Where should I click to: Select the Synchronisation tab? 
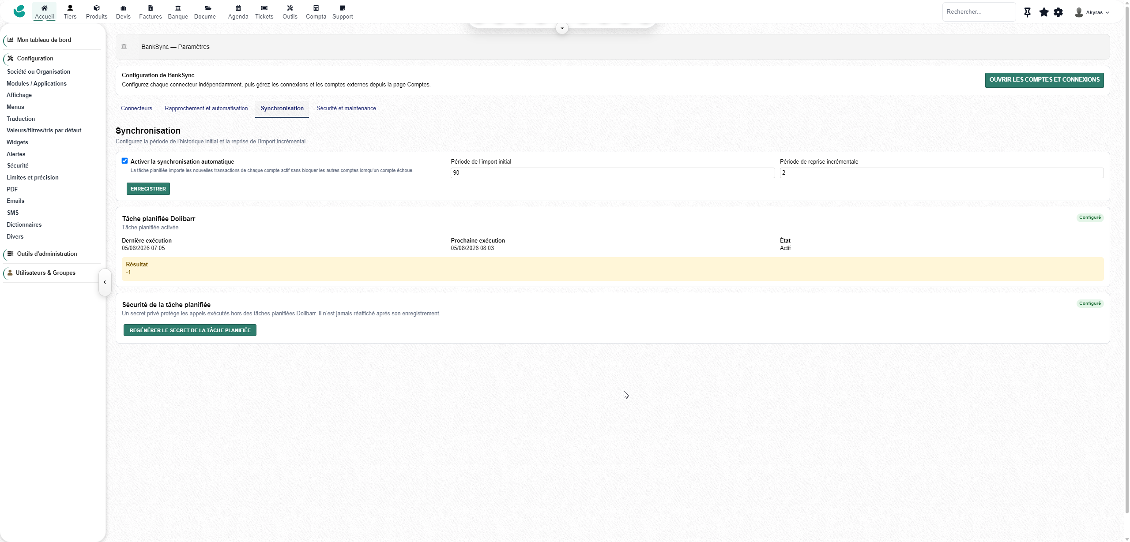pyautogui.click(x=282, y=108)
